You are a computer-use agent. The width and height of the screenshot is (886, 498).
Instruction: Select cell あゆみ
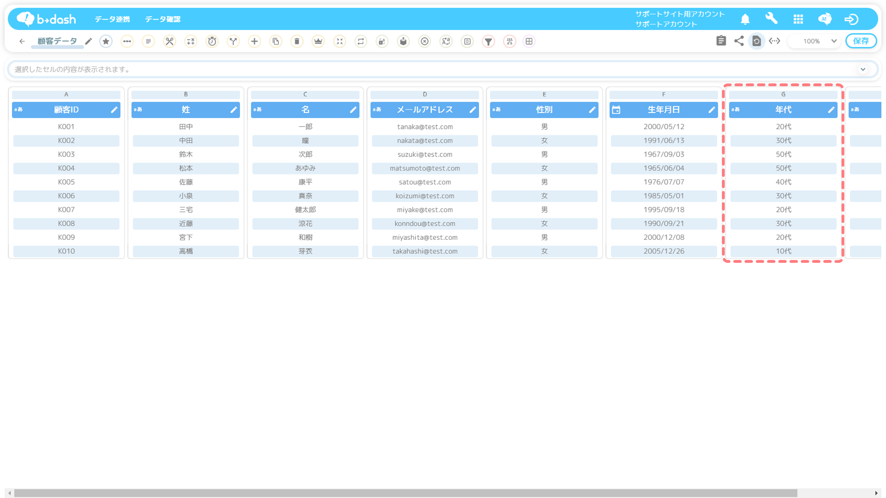(305, 168)
